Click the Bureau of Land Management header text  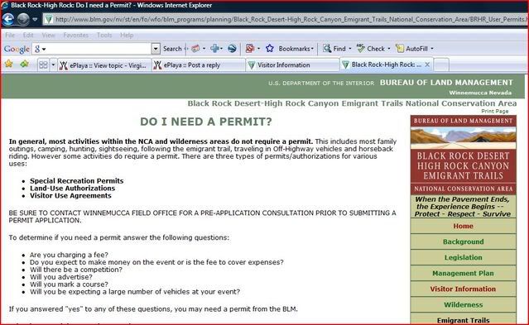click(446, 83)
